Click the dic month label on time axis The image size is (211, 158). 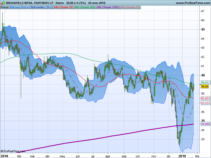[x=169, y=156]
